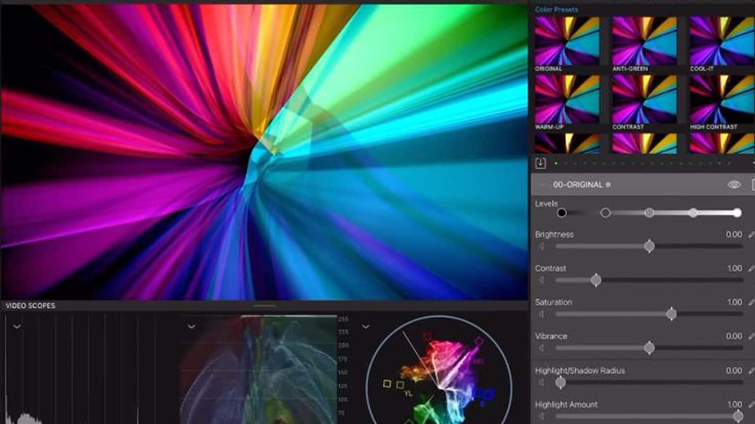Open the histogram scope dropdown chevron

point(17,326)
